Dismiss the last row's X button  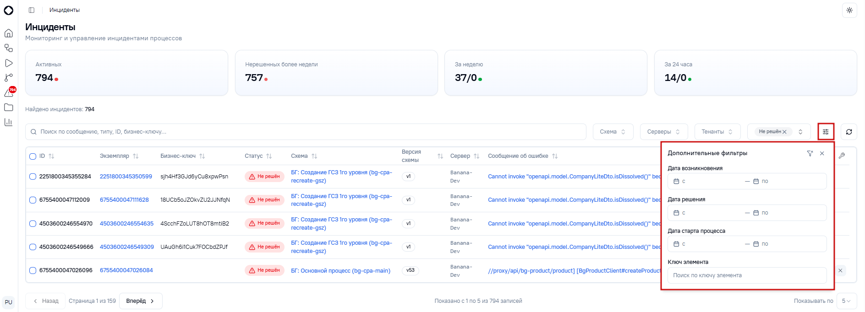[x=840, y=270]
